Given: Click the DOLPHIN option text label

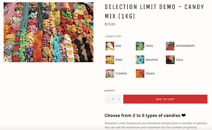Looking at the screenshot, I should [x=152, y=60].
